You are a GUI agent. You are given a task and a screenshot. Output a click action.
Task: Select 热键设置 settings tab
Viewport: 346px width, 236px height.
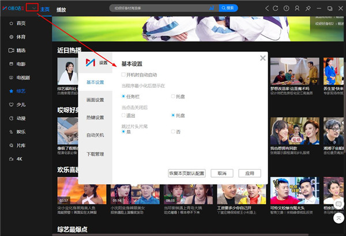(x=95, y=117)
